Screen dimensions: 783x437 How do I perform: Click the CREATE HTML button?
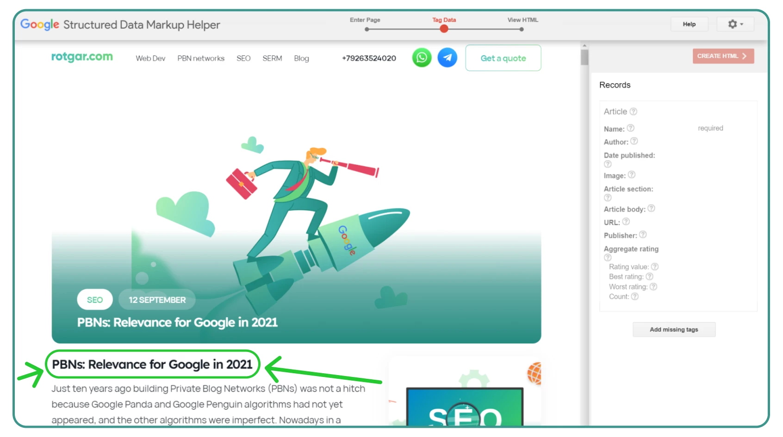(x=723, y=56)
